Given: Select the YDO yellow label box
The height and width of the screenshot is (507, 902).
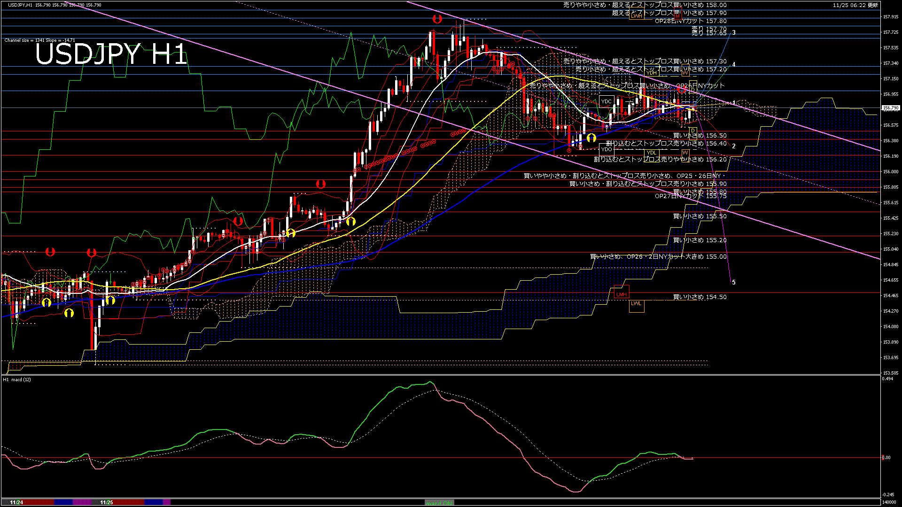Looking at the screenshot, I should point(607,148).
